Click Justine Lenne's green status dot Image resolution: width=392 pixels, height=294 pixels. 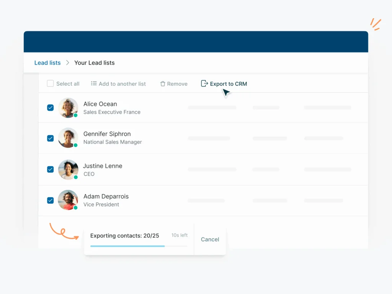75,177
